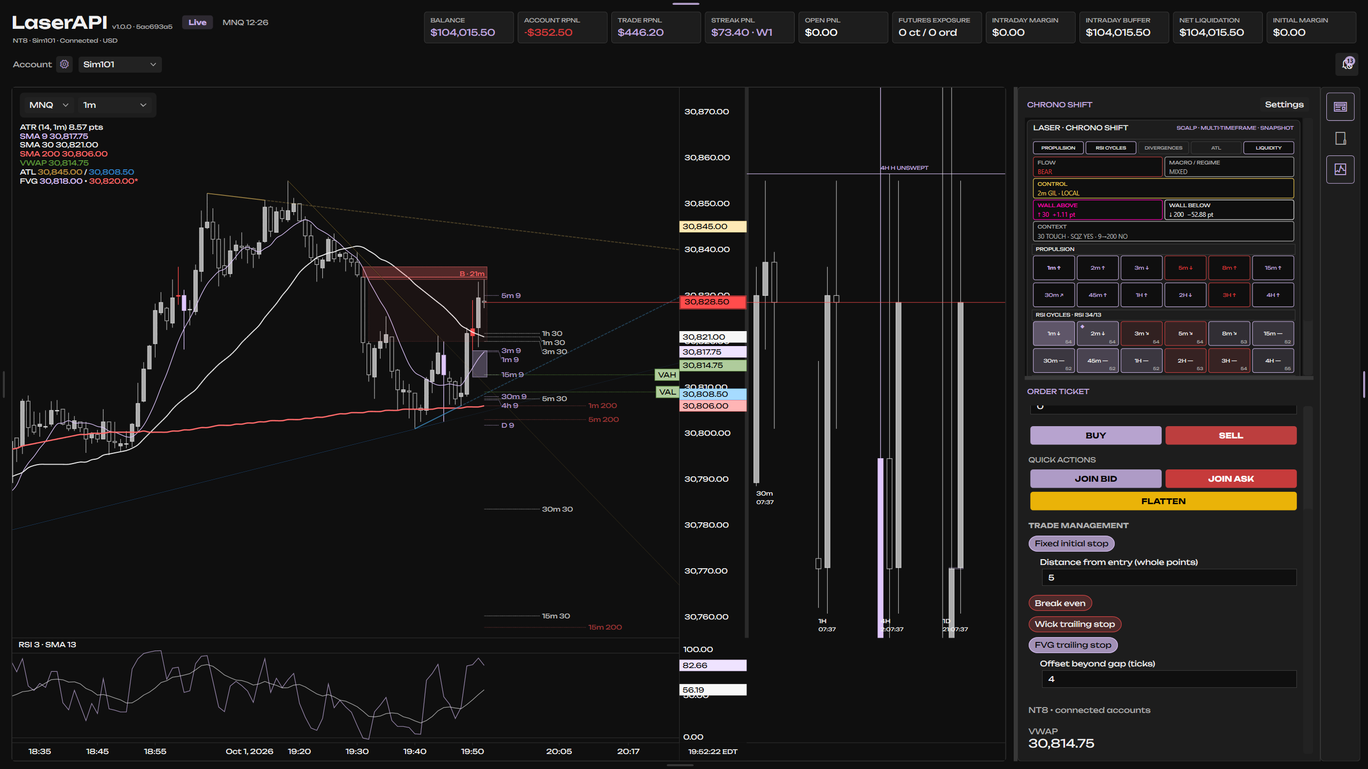Image resolution: width=1368 pixels, height=769 pixels.
Task: Select the 2m RSI cycles tile with diamond
Action: pyautogui.click(x=1098, y=334)
